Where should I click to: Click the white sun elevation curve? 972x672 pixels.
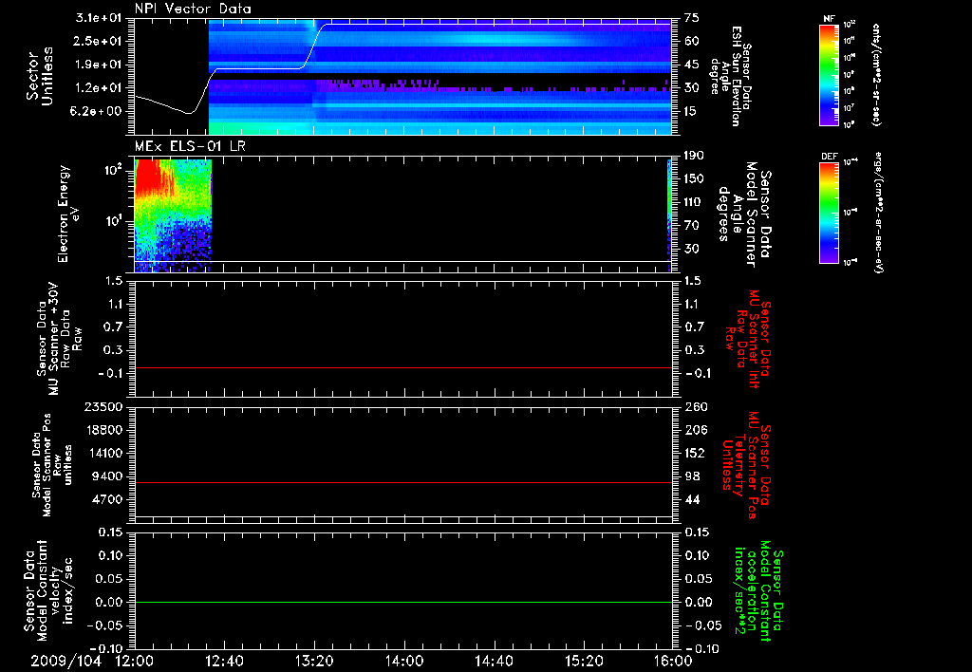coord(260,68)
